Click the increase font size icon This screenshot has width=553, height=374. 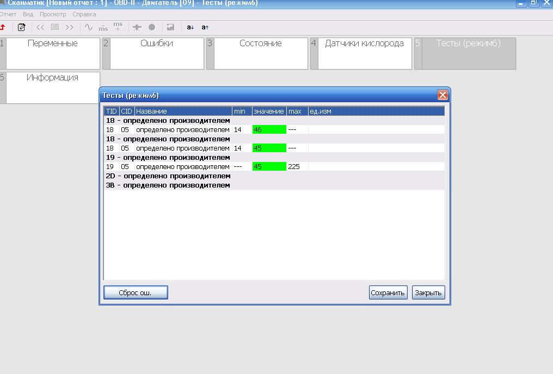(x=205, y=27)
